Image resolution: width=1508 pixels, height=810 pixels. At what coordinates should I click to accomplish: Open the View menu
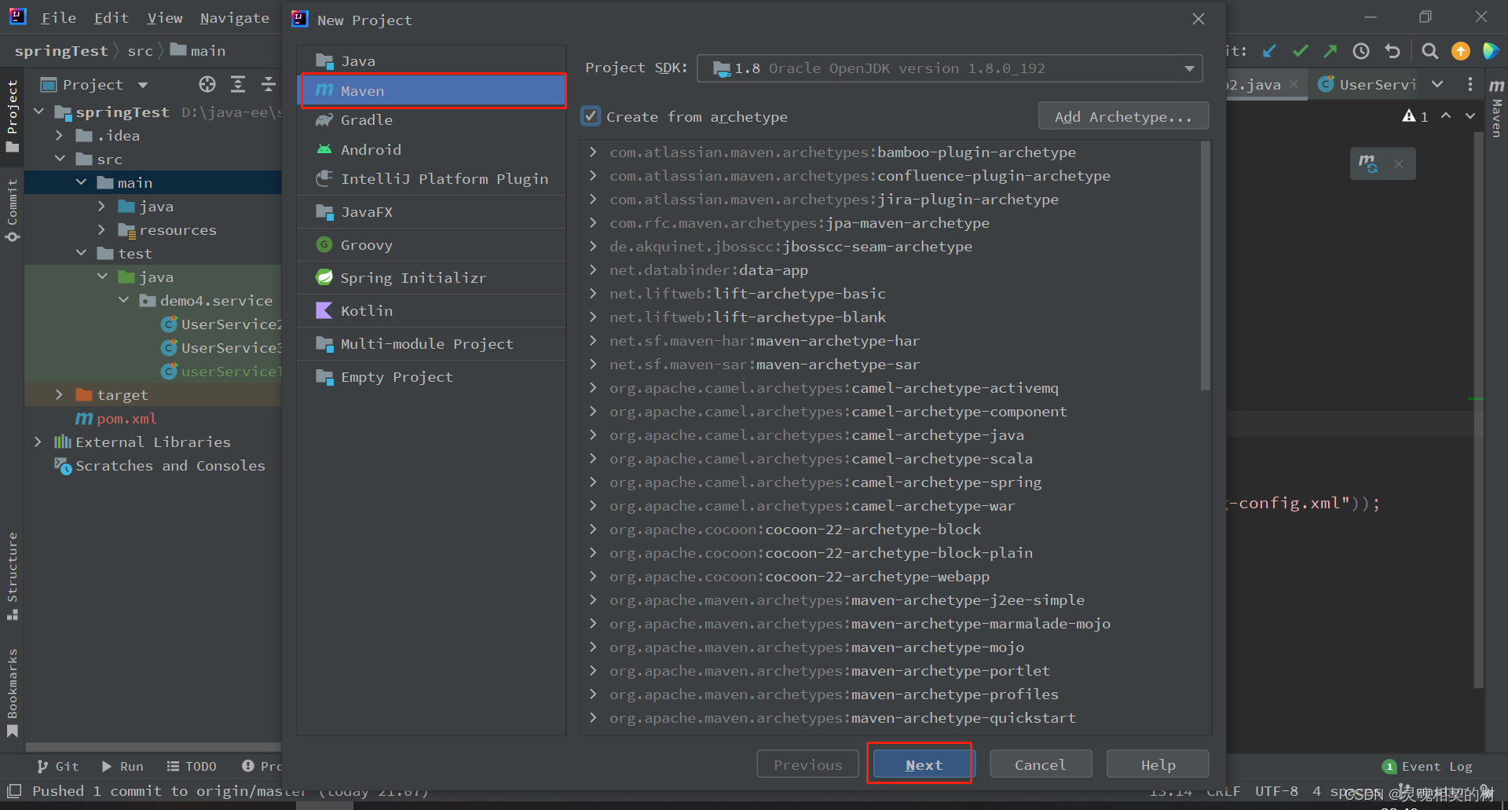click(x=164, y=17)
